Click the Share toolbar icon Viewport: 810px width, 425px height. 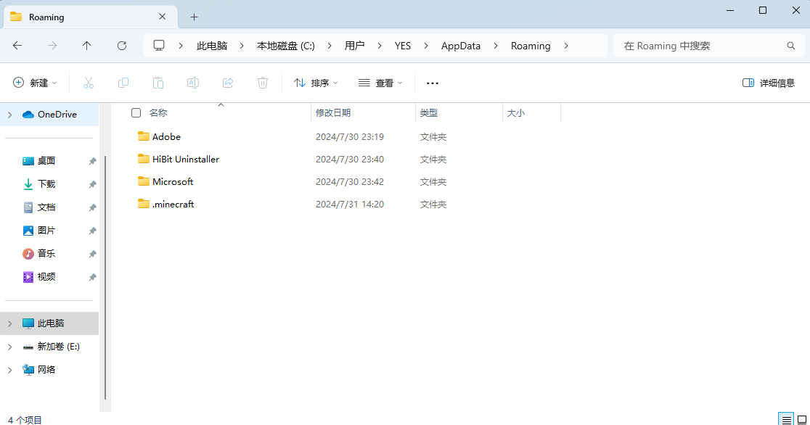tap(228, 83)
